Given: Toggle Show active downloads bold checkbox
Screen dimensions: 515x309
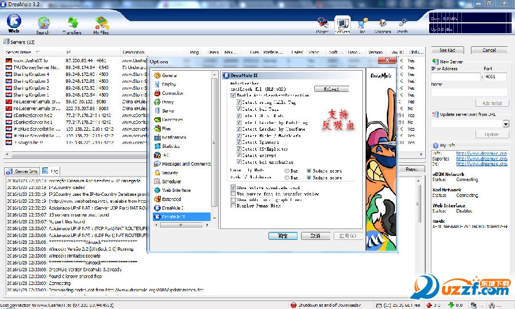Looking at the screenshot, I should tap(233, 187).
